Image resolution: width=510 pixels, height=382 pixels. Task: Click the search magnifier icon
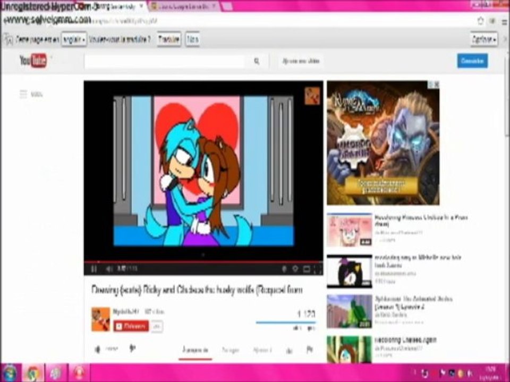(257, 61)
